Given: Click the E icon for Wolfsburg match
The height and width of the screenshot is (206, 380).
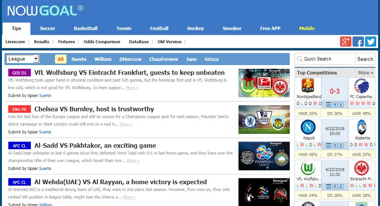Looking at the screenshot, I should [x=341, y=187].
